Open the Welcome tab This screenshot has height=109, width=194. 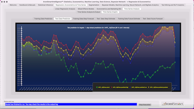[x=13, y=5]
